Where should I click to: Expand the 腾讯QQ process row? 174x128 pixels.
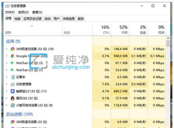point(7,98)
